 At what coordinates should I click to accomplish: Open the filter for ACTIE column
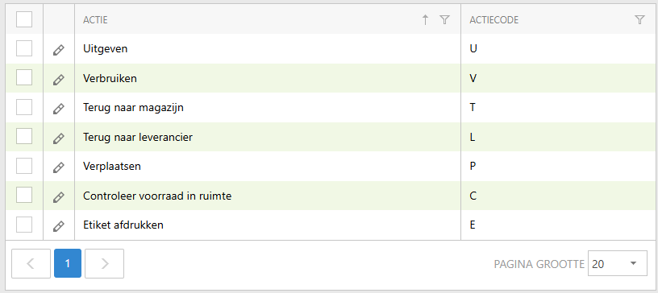click(444, 19)
